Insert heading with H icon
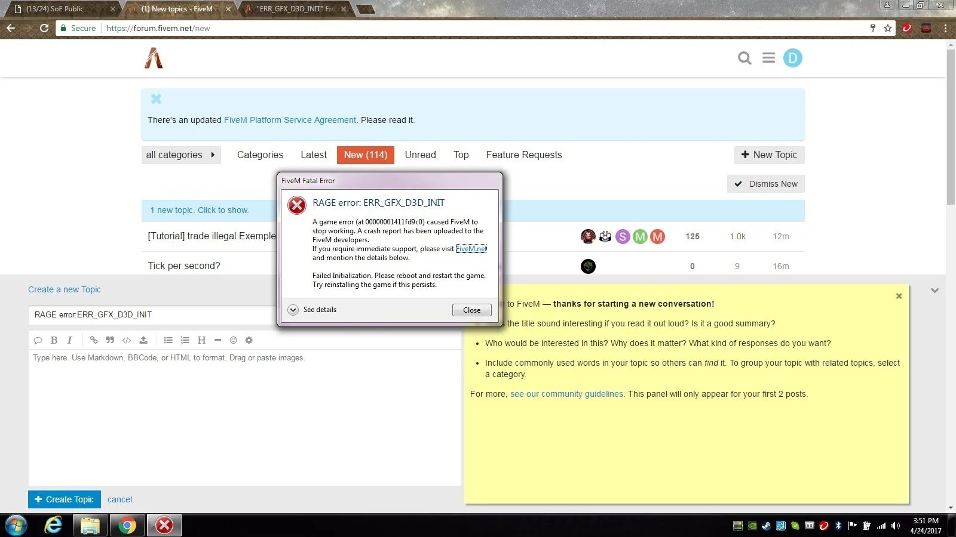 pyautogui.click(x=201, y=340)
